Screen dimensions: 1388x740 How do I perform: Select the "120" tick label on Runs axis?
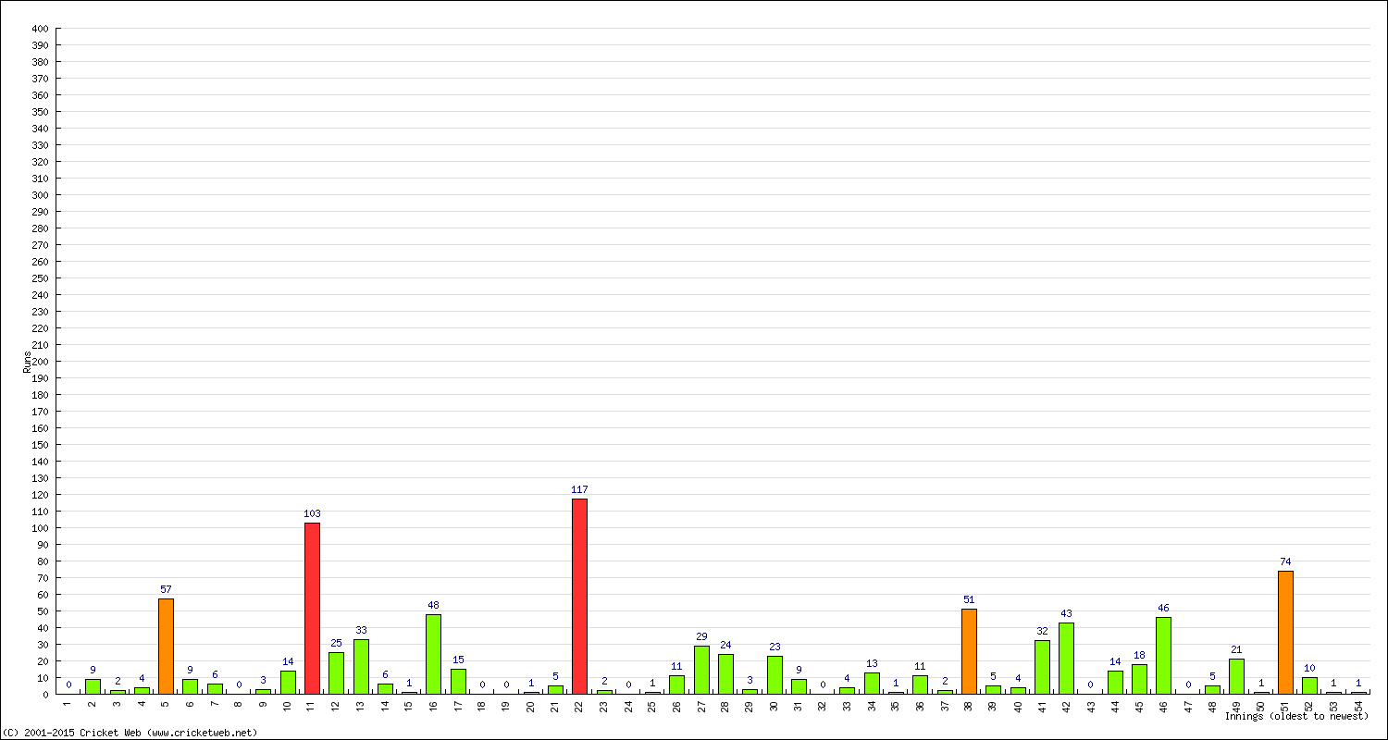point(39,495)
